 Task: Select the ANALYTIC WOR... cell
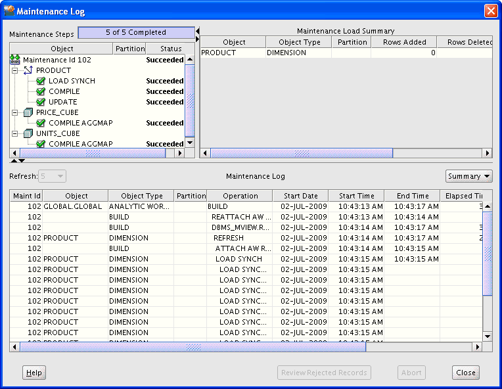[x=141, y=206]
